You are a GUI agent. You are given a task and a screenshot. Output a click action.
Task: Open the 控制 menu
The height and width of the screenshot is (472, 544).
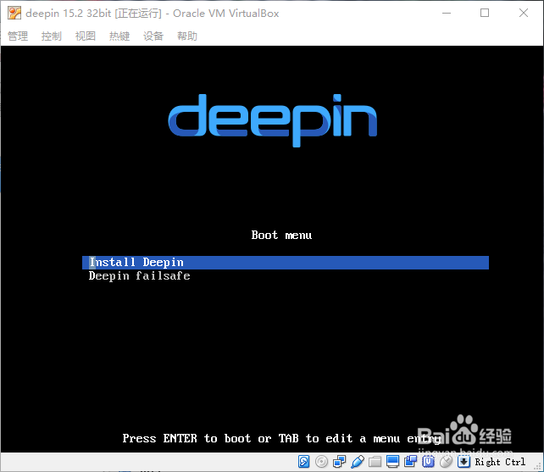click(52, 36)
